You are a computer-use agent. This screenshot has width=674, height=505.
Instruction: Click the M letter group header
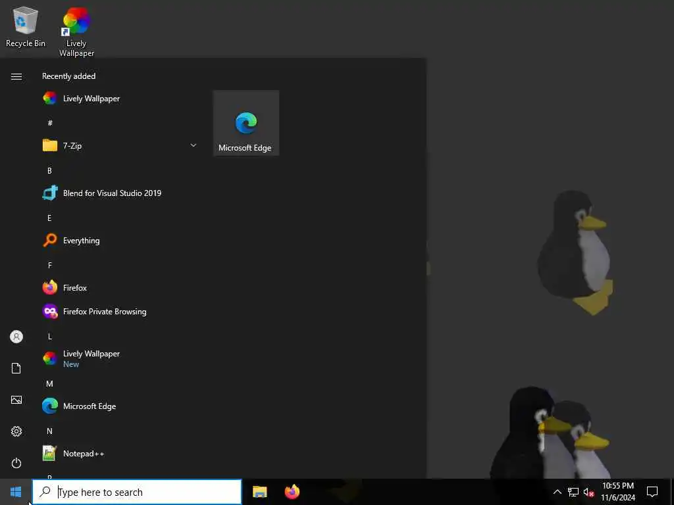50,383
